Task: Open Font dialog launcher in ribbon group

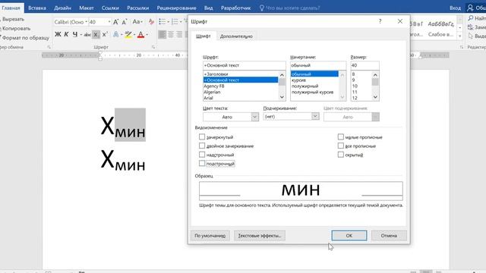Action: click(x=153, y=47)
